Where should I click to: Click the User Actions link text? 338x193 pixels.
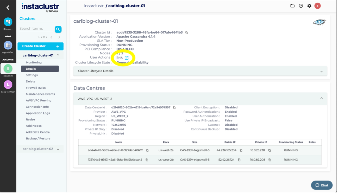(120, 58)
